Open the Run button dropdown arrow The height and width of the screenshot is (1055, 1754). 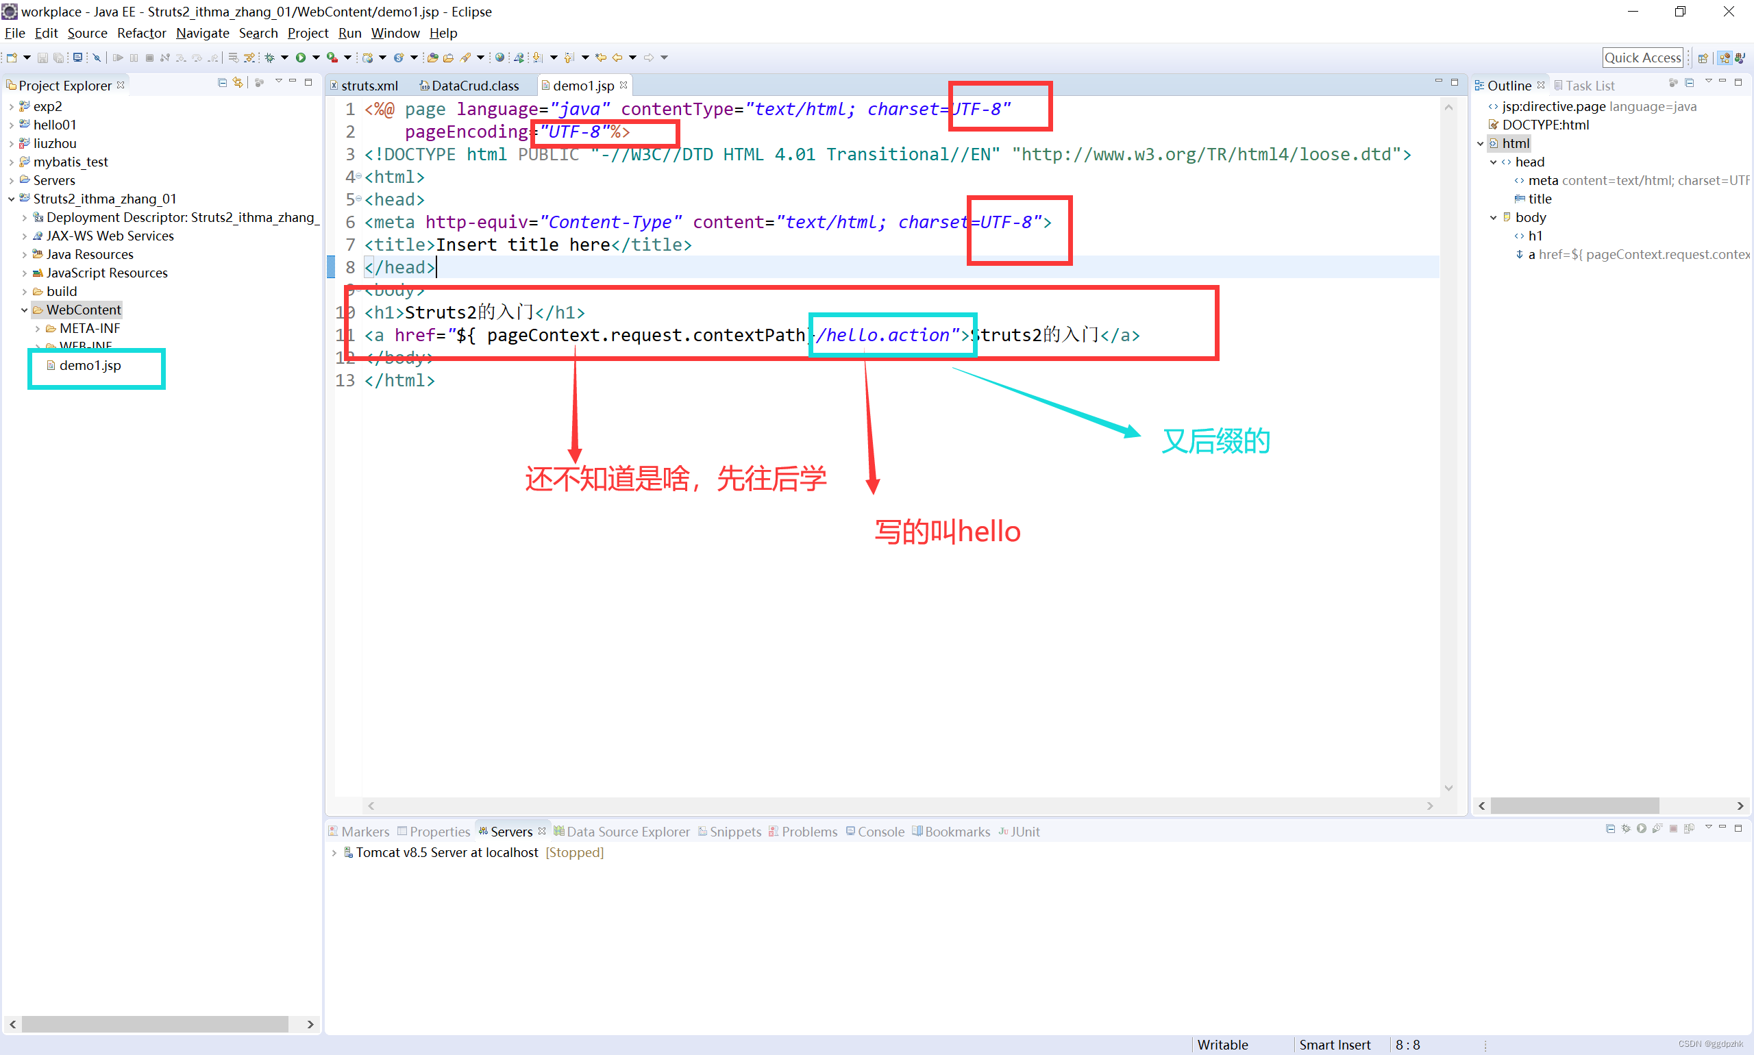click(x=317, y=58)
